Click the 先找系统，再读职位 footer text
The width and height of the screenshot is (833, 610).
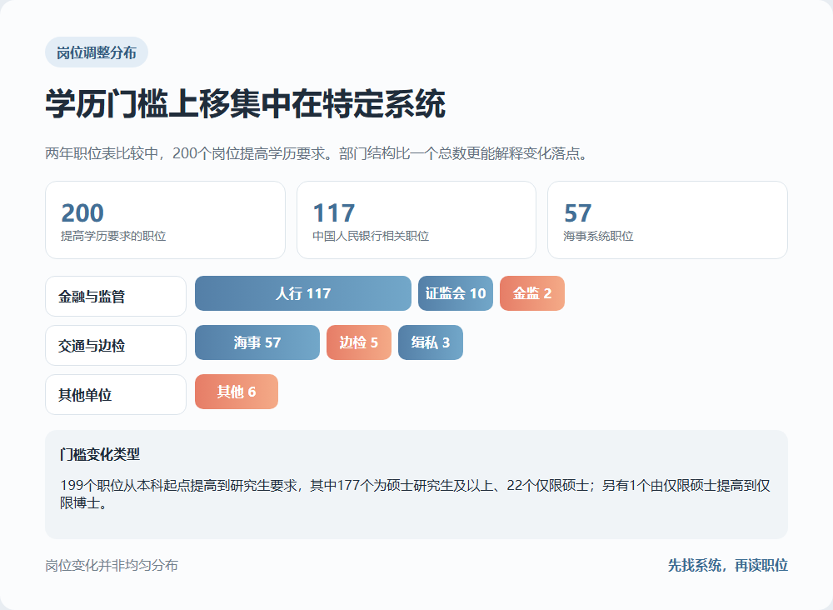(x=727, y=565)
